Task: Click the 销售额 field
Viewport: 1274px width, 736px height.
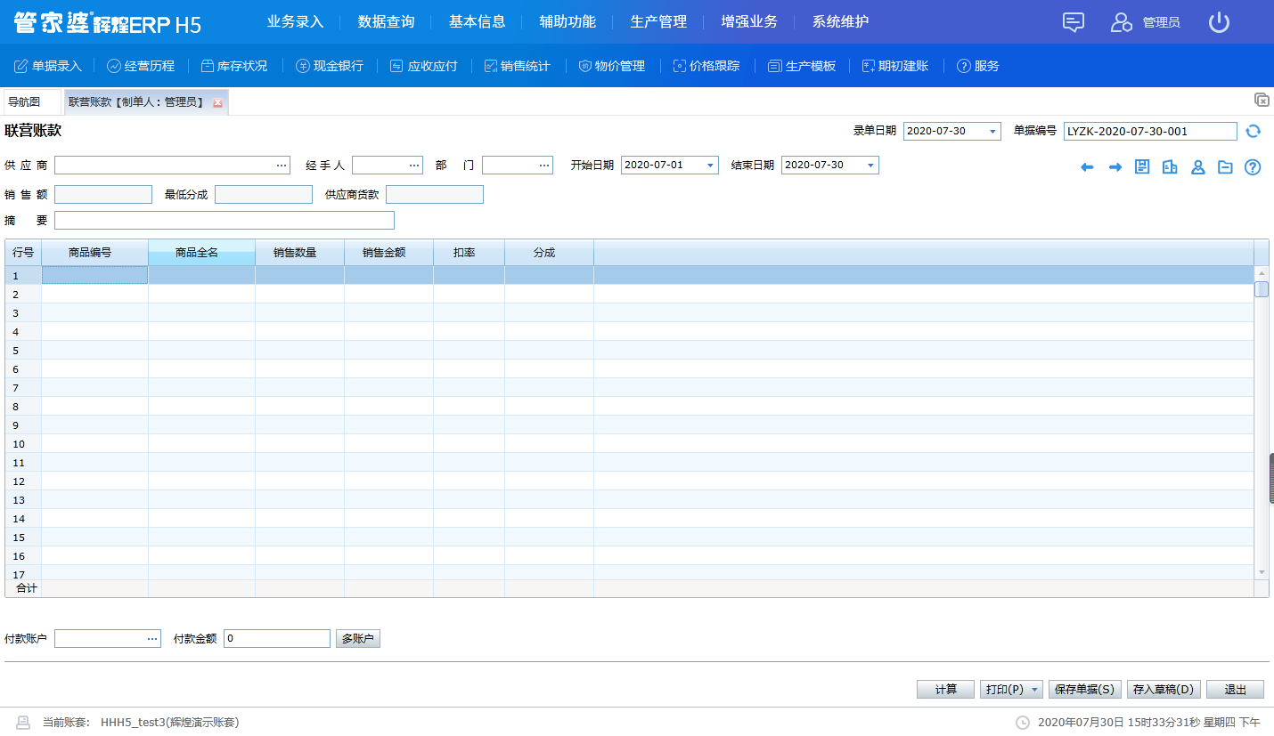Action: 103,195
